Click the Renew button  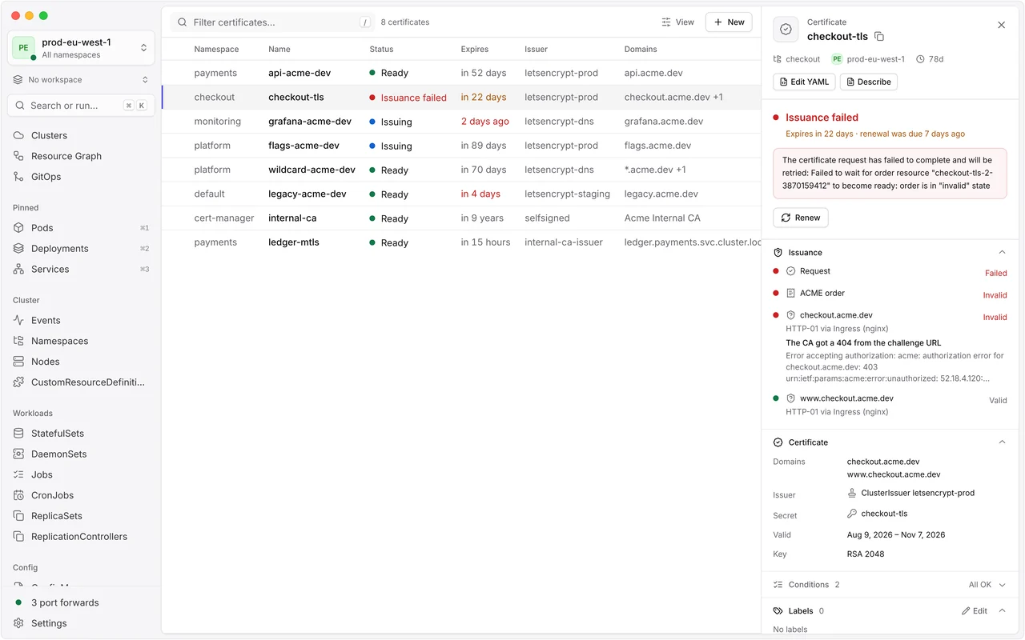[801, 218]
